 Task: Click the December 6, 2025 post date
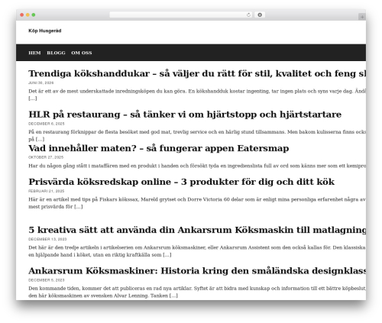pos(47,124)
